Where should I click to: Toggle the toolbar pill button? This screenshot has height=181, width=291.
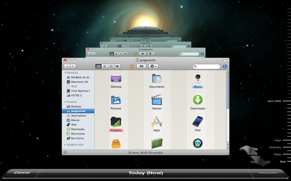click(x=225, y=60)
